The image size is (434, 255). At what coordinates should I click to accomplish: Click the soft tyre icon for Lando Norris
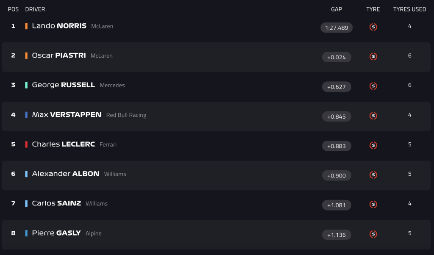click(373, 27)
